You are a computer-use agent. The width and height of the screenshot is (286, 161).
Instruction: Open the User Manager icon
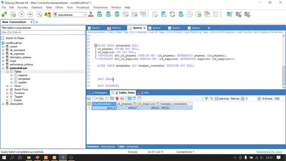coord(91,14)
